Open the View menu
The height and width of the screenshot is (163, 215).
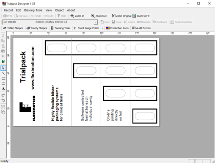[x=49, y=10]
